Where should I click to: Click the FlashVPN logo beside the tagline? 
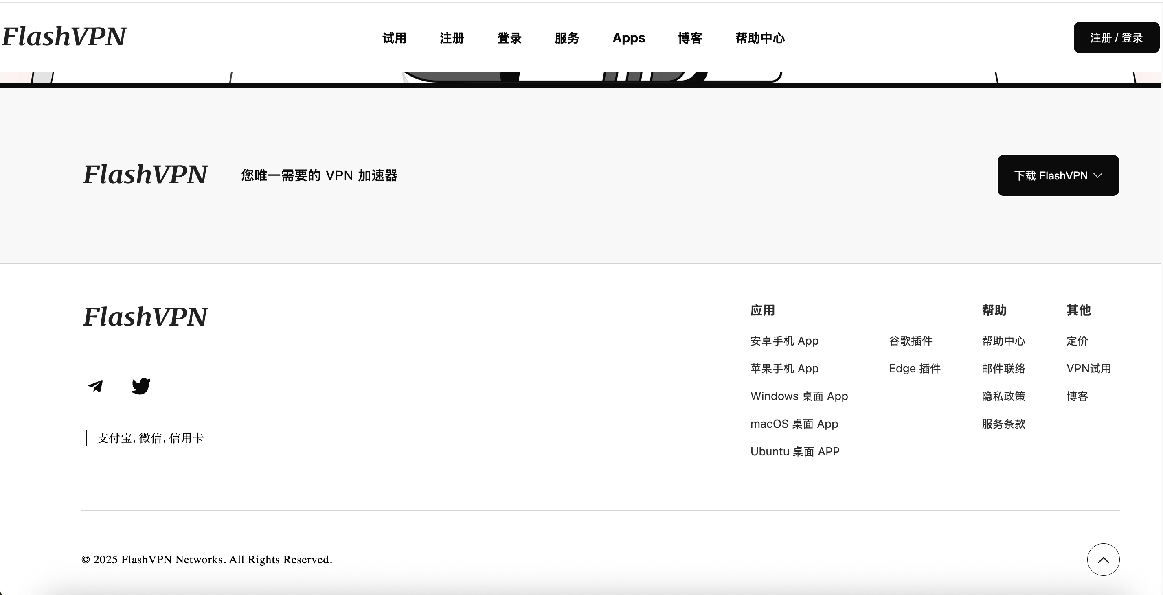click(x=145, y=175)
